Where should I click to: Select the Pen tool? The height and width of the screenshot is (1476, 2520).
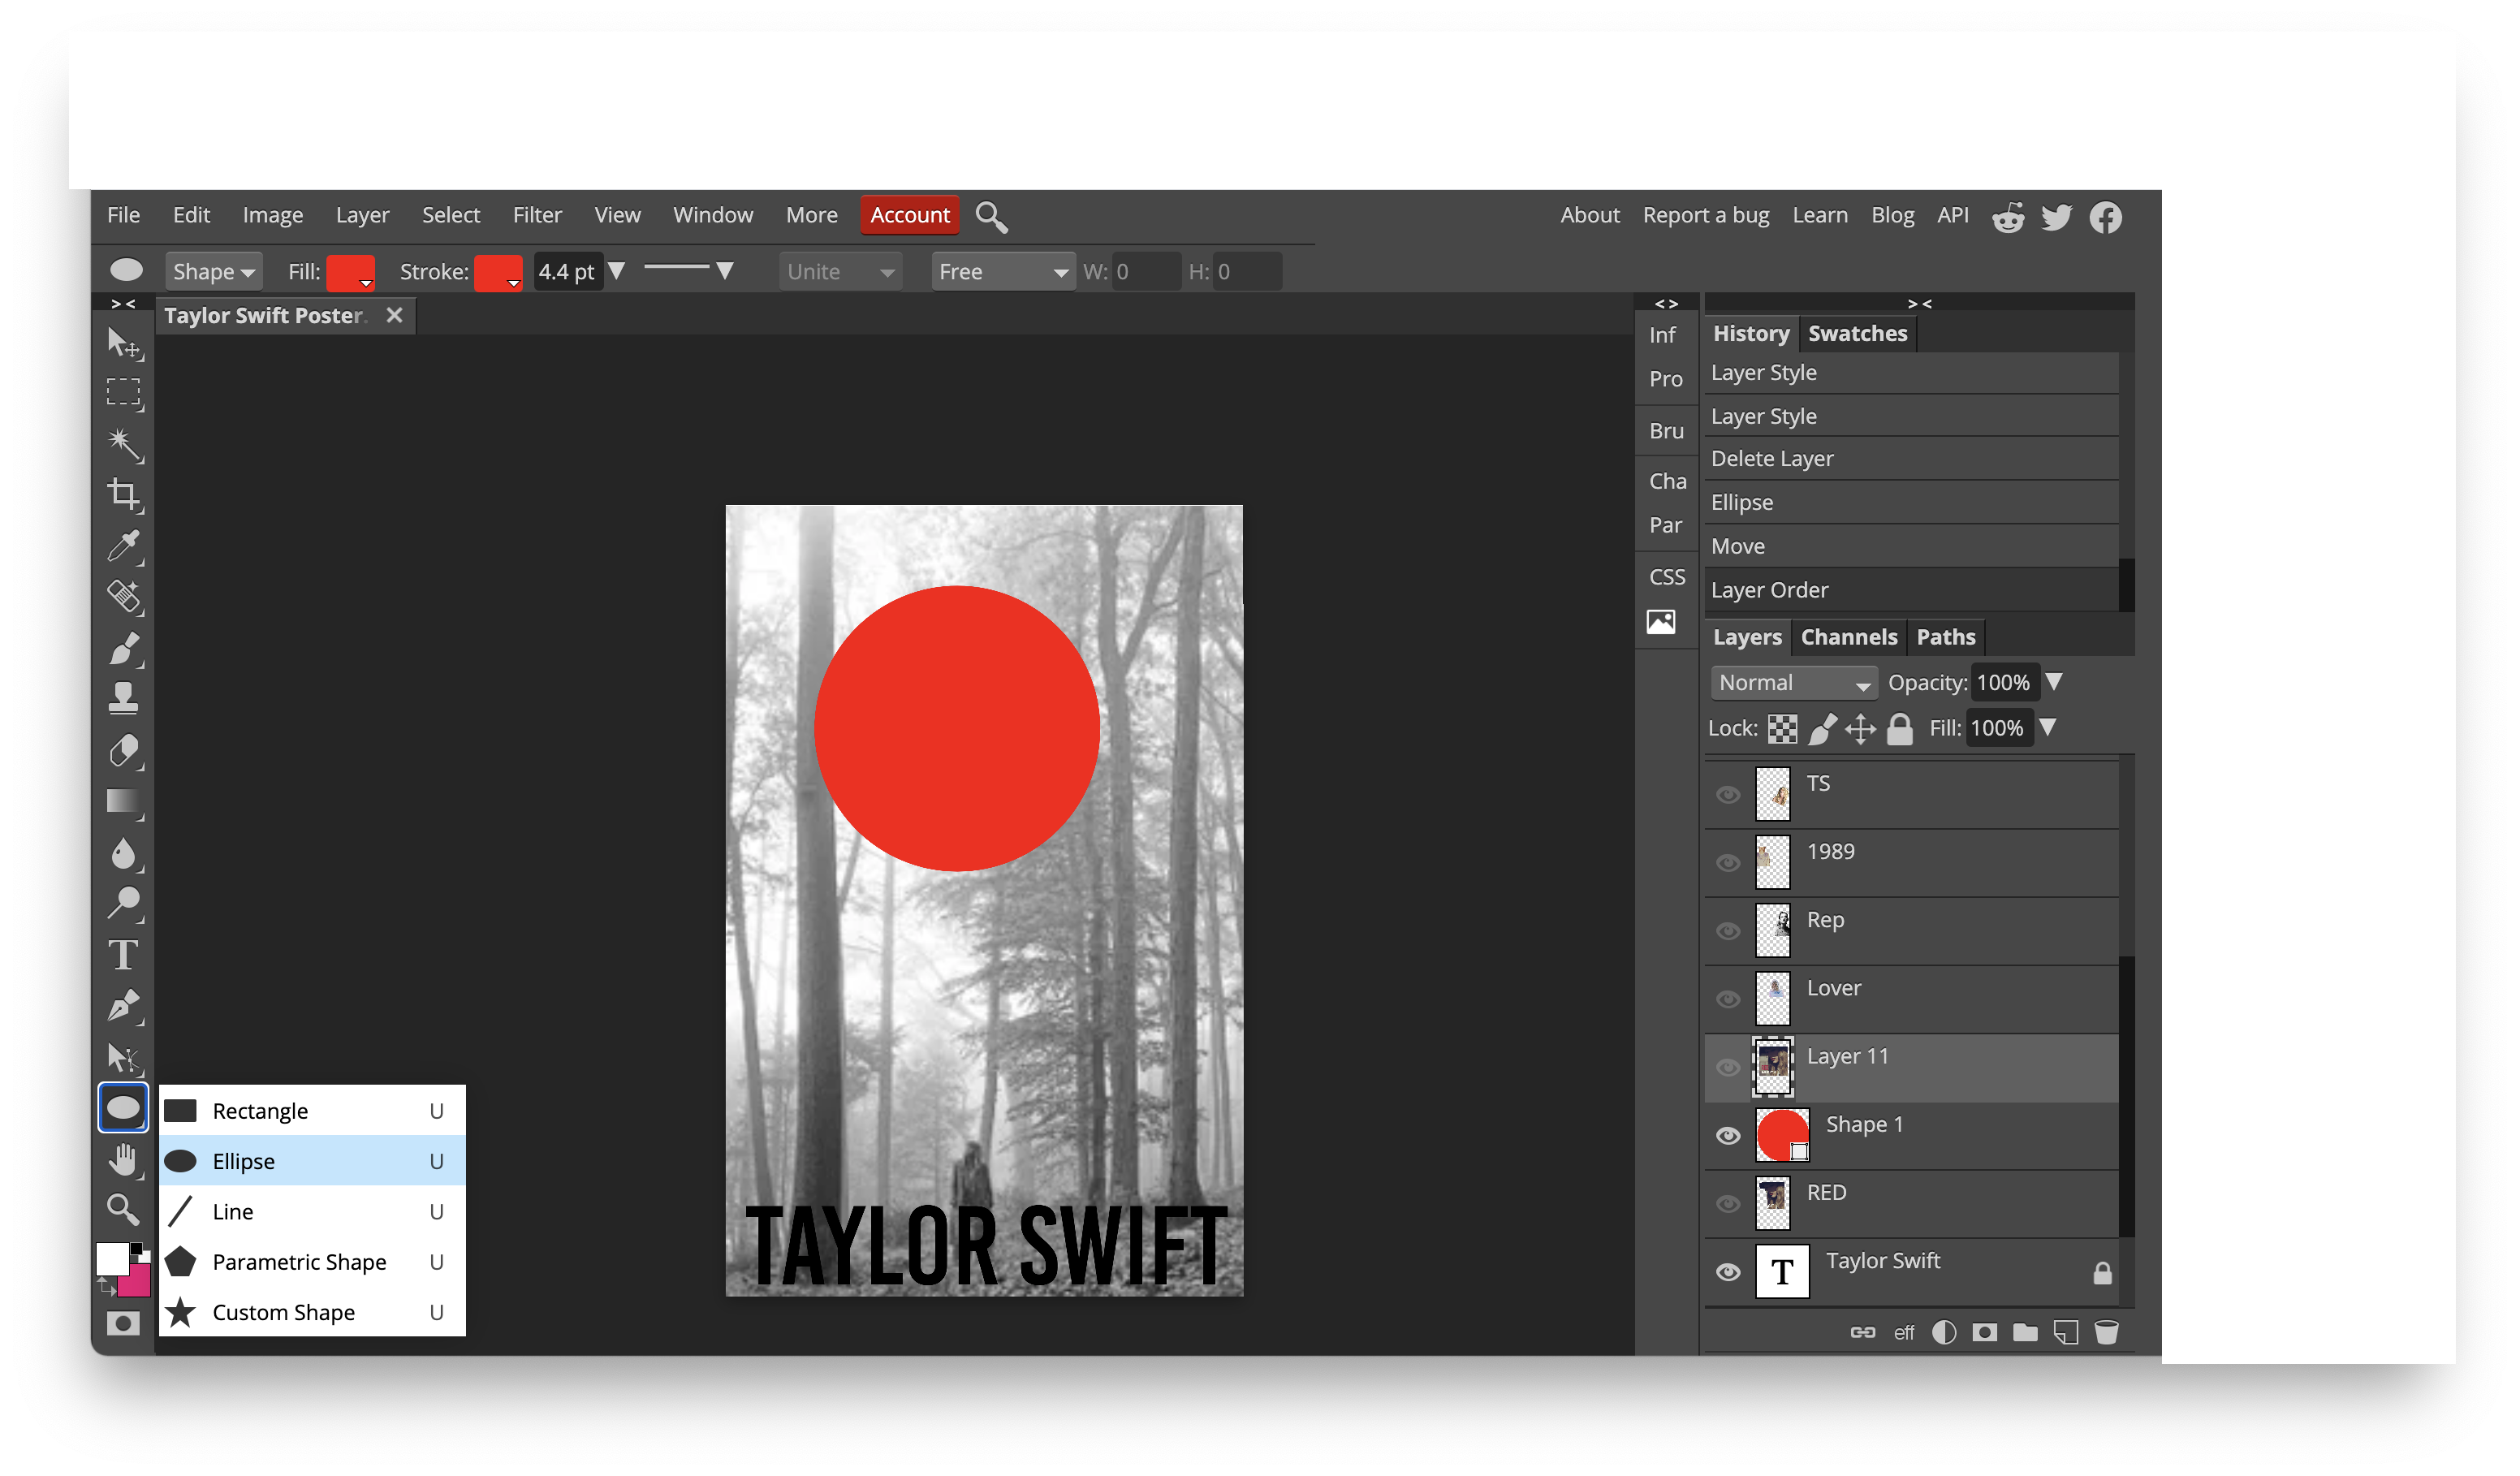pyautogui.click(x=124, y=1006)
